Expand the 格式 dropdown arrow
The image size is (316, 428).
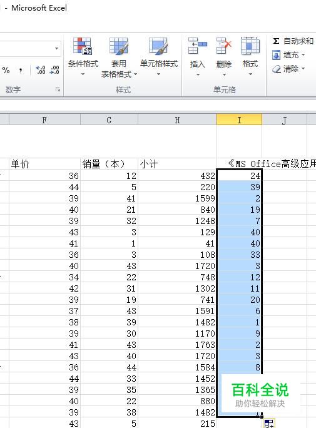[250, 74]
